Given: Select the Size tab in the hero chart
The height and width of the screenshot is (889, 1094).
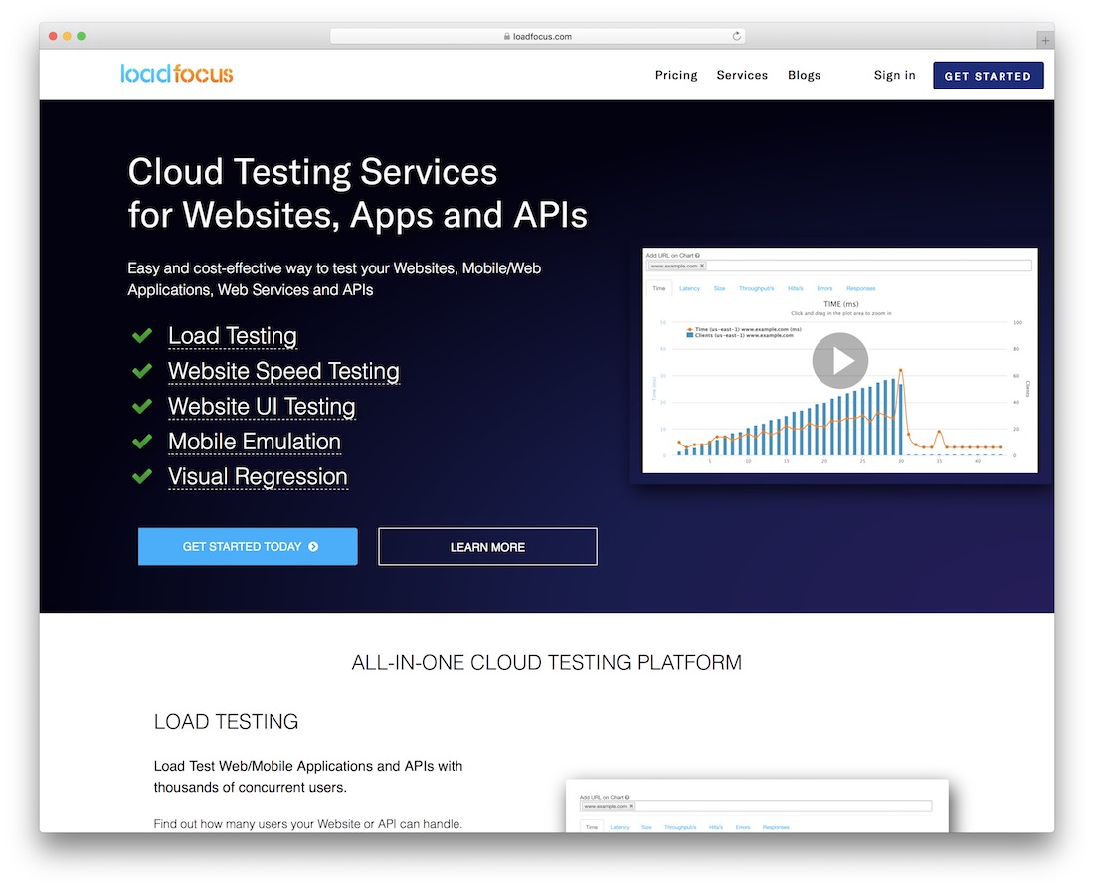Looking at the screenshot, I should click(719, 288).
